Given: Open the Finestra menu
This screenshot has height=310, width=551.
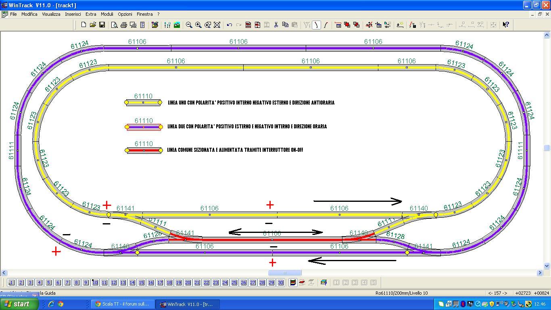Looking at the screenshot, I should tap(145, 14).
